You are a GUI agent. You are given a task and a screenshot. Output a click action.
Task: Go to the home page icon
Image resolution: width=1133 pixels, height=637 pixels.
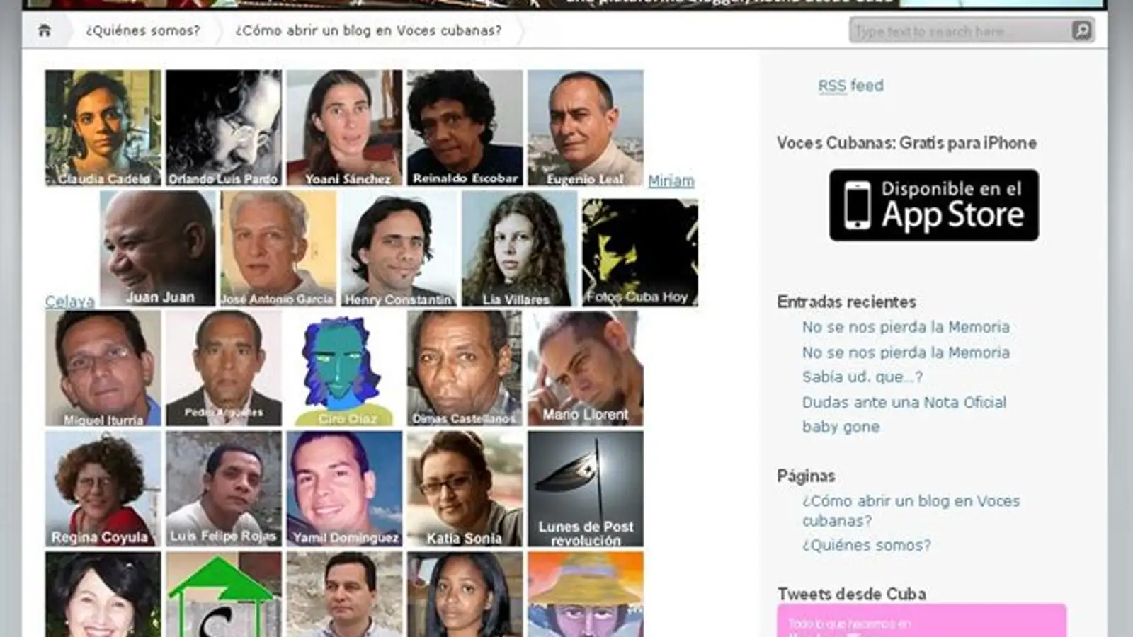point(45,30)
